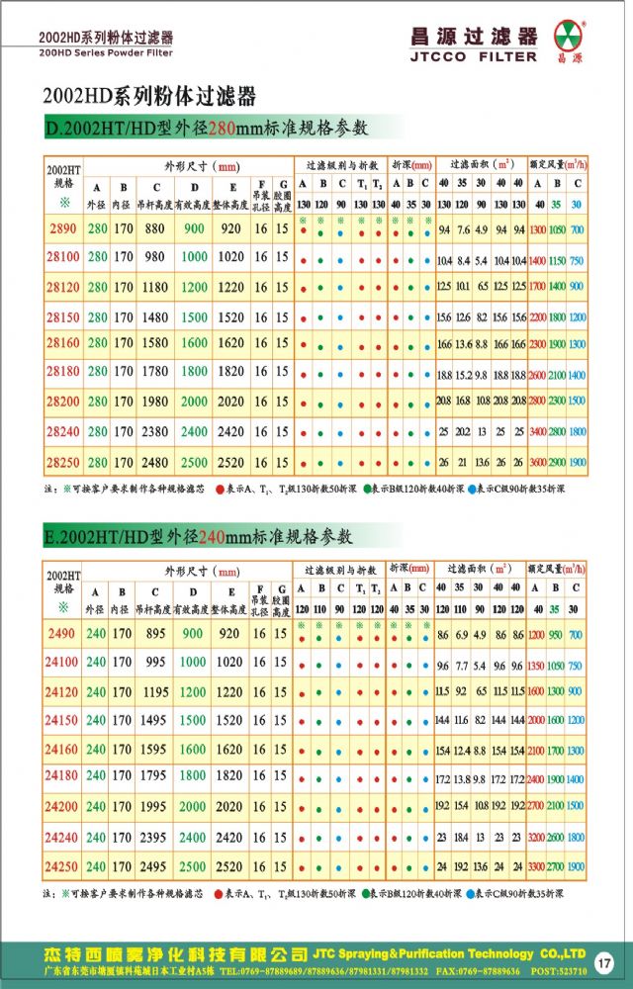Click hanger height value 1180
Screen dimensions: 633x989
154,287
